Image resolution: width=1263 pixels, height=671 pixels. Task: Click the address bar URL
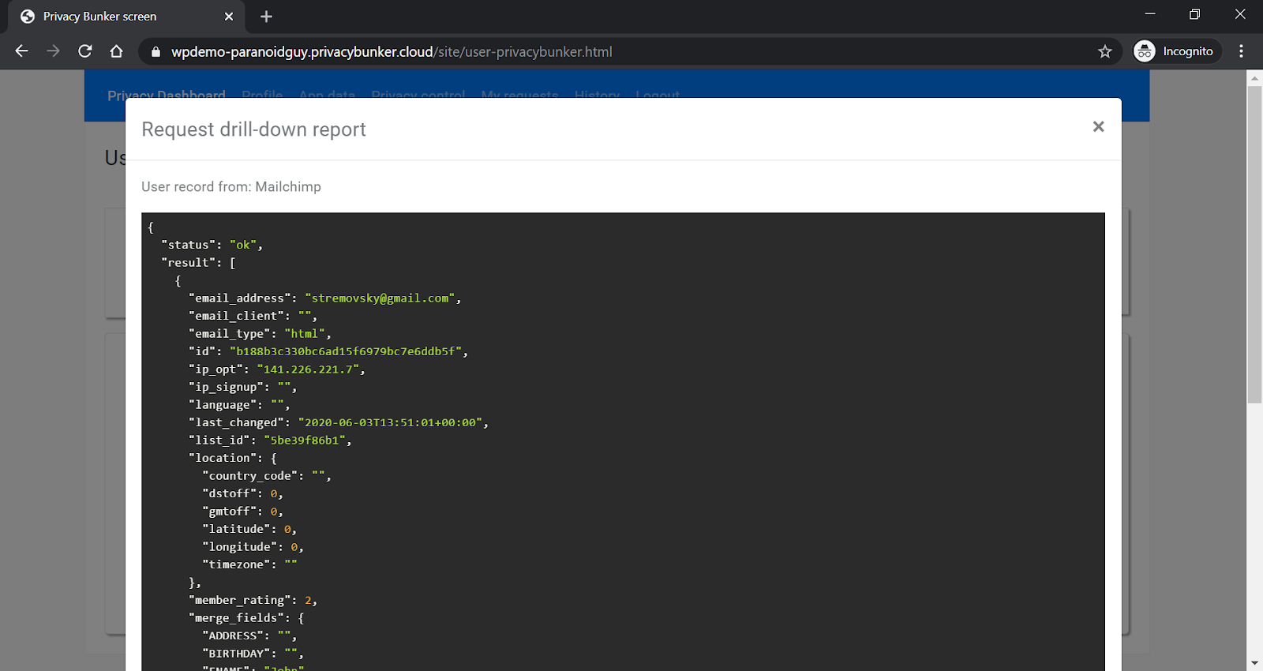click(x=392, y=52)
